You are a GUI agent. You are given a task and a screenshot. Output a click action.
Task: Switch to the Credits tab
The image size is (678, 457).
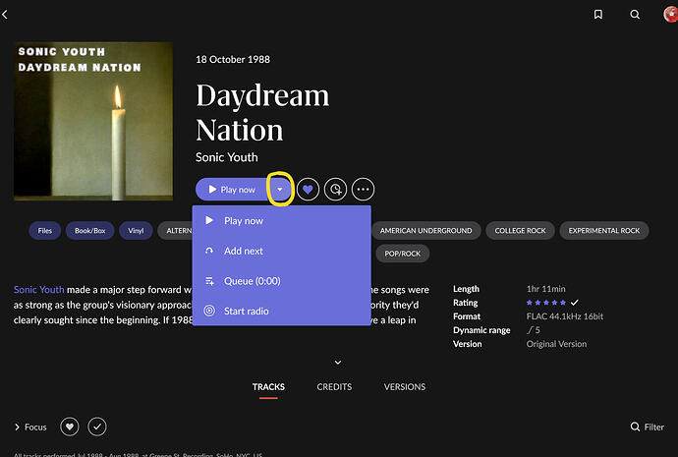coord(334,387)
